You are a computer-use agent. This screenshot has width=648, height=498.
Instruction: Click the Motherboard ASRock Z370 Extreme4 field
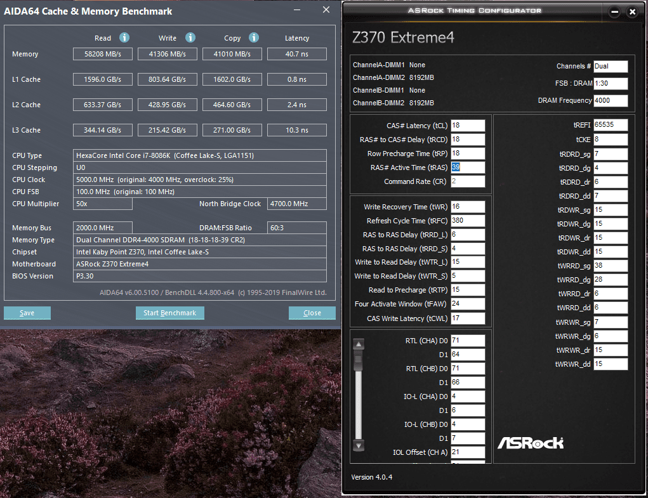pyautogui.click(x=200, y=264)
